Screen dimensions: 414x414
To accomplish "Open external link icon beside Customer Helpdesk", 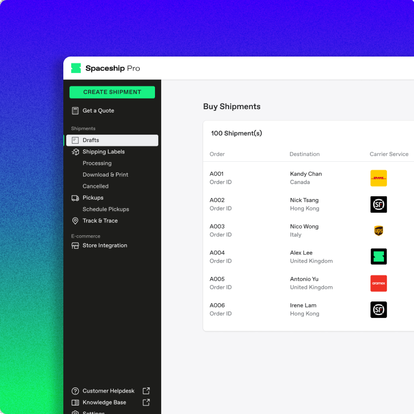I will point(146,391).
